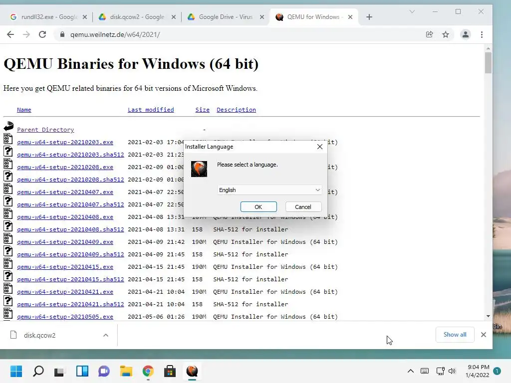
Task: Expand disk.qcow2 download options chevron
Action: pyautogui.click(x=106, y=335)
